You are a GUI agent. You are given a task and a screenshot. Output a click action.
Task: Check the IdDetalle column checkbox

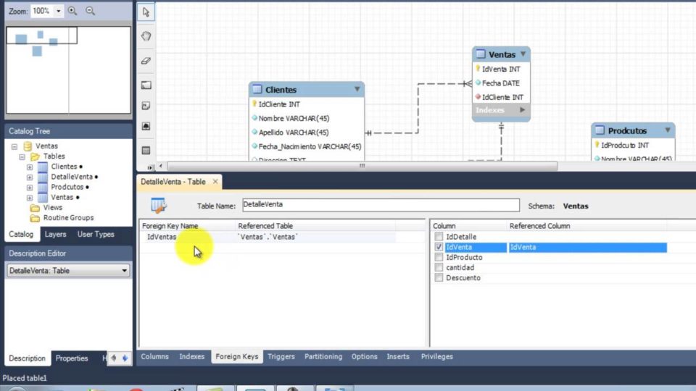coord(439,237)
